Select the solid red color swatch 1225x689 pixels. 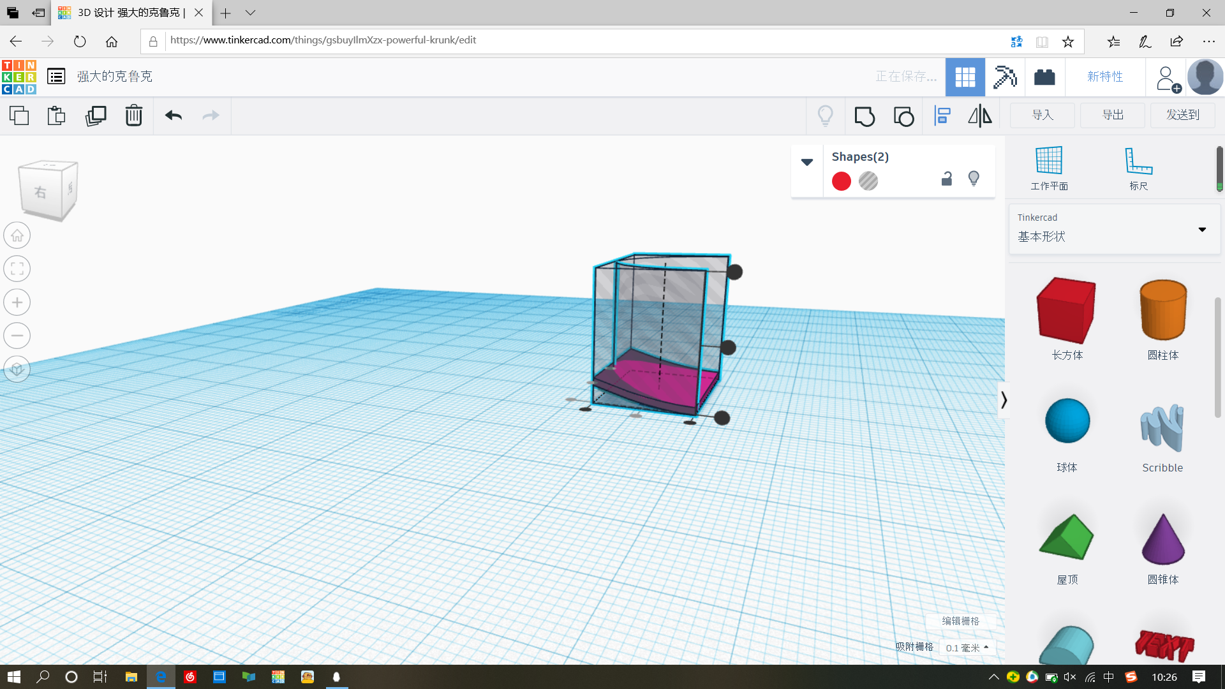click(842, 181)
